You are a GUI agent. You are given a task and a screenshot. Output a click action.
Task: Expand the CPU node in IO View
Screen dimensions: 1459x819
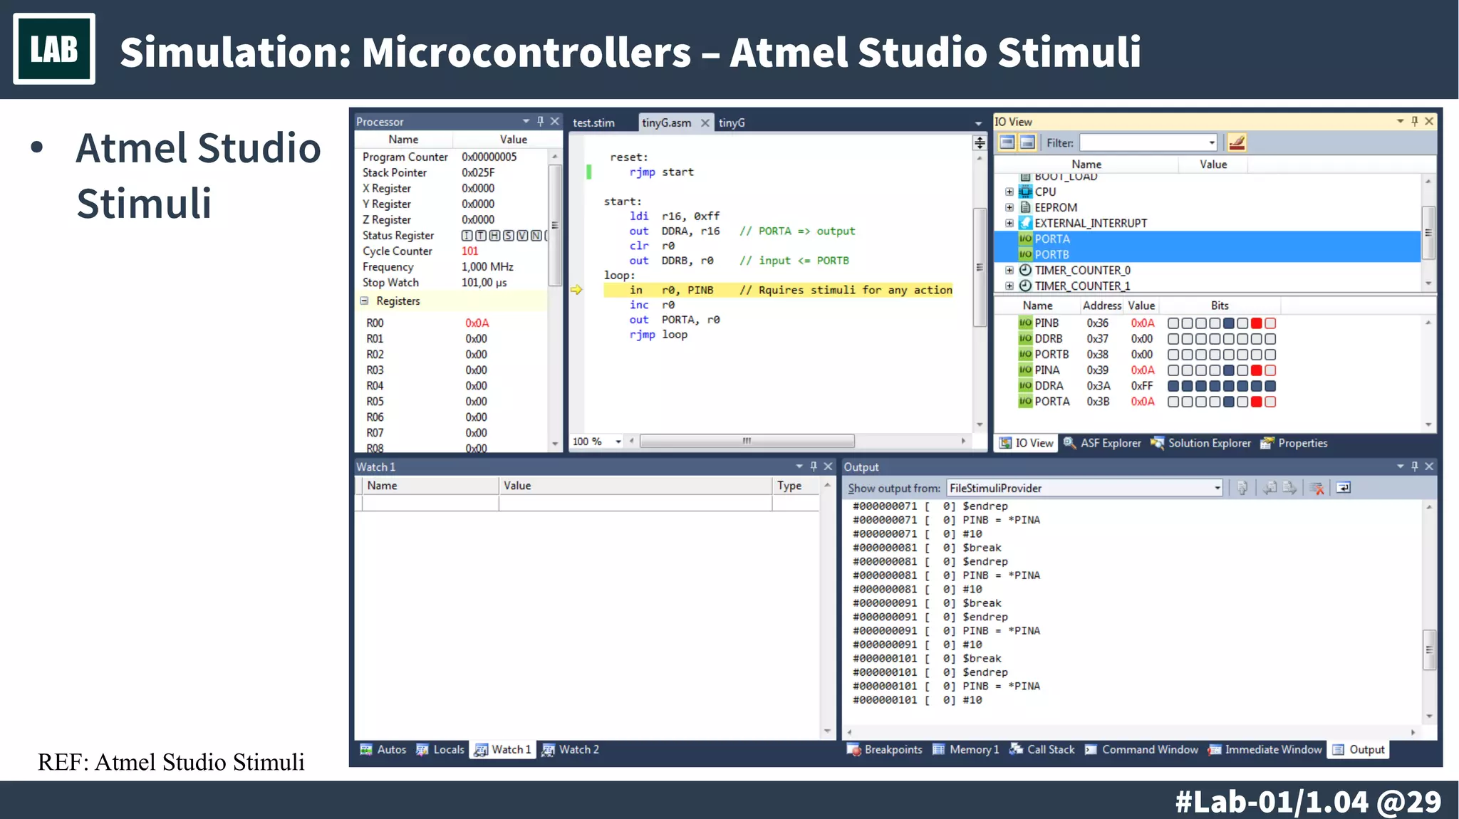tap(1009, 192)
